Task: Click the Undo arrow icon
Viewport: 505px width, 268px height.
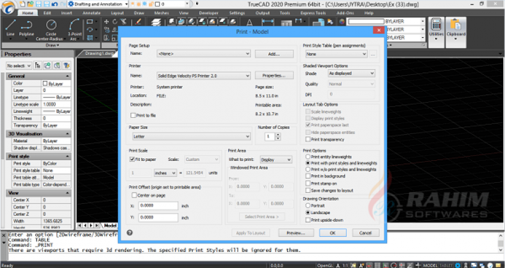Action: click(54, 4)
